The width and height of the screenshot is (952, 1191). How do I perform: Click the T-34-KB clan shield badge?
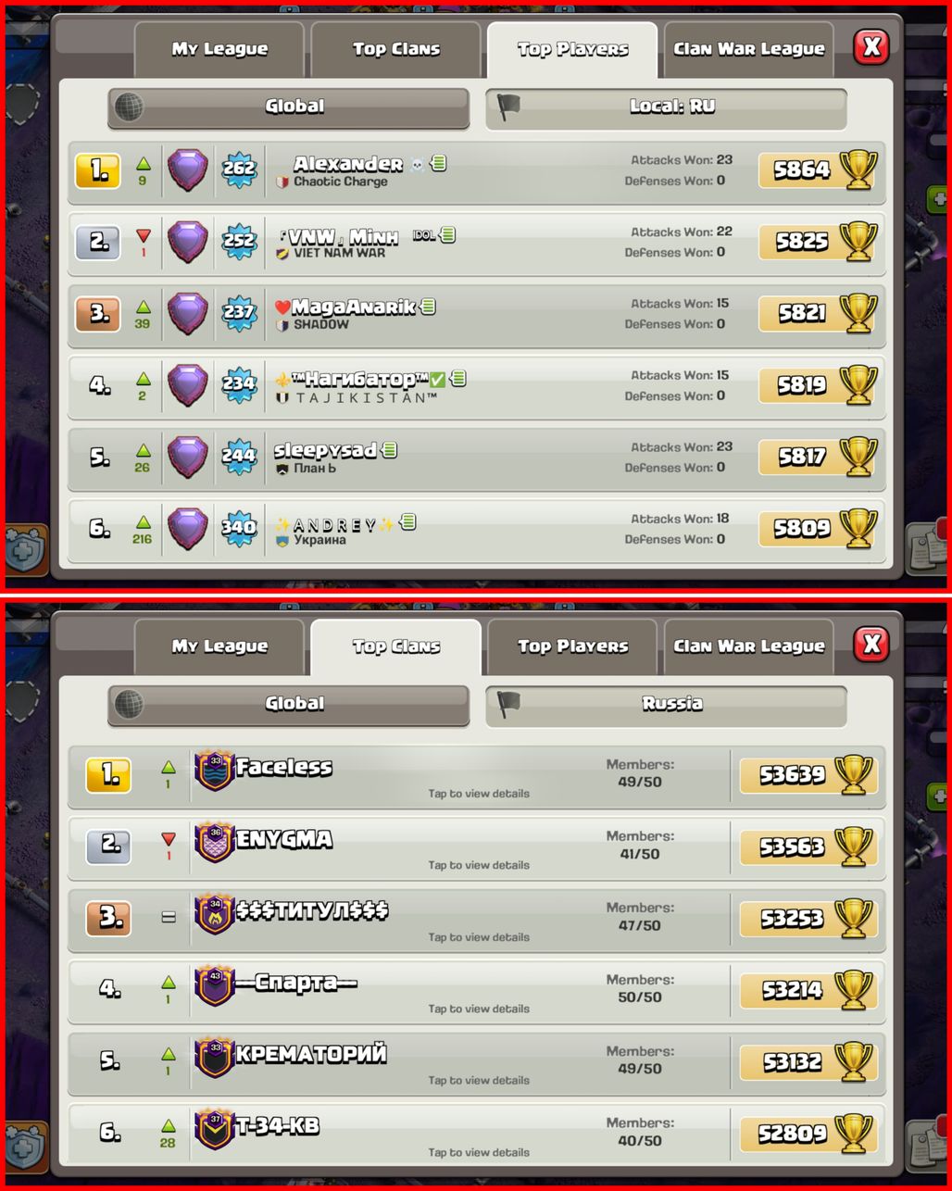coord(214,1130)
